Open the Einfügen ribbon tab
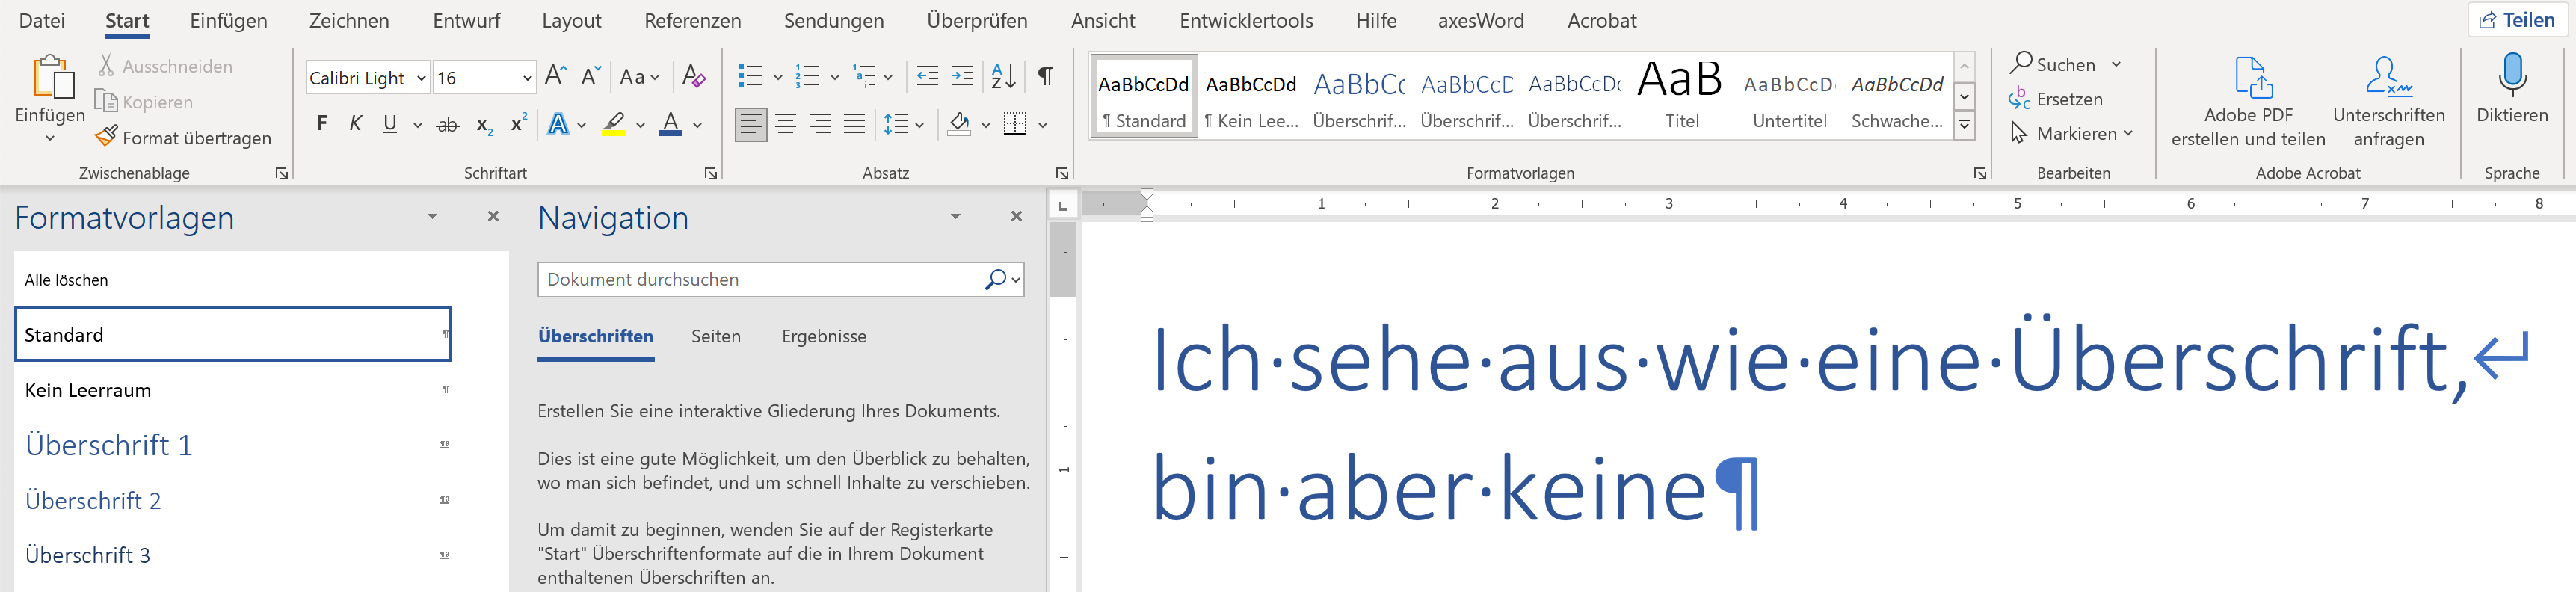 [x=228, y=21]
